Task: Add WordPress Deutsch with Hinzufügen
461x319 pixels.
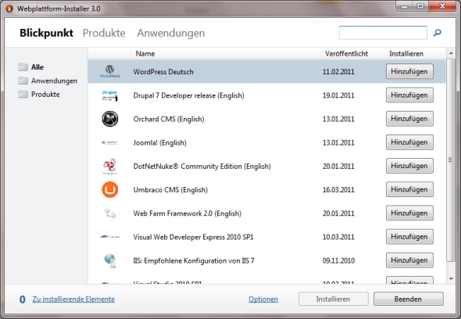Action: point(409,71)
